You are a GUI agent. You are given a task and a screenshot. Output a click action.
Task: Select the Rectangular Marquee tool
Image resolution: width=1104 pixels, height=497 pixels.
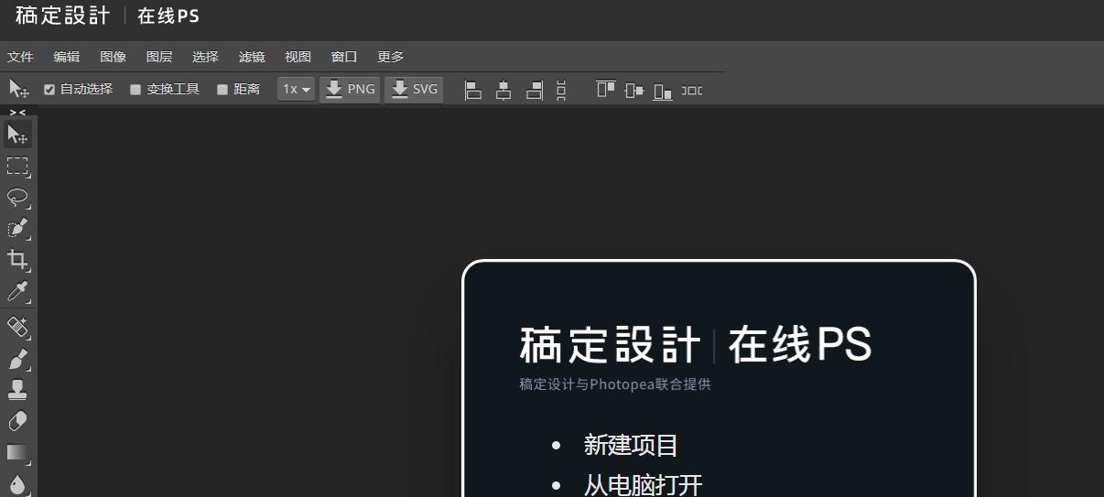pyautogui.click(x=17, y=166)
